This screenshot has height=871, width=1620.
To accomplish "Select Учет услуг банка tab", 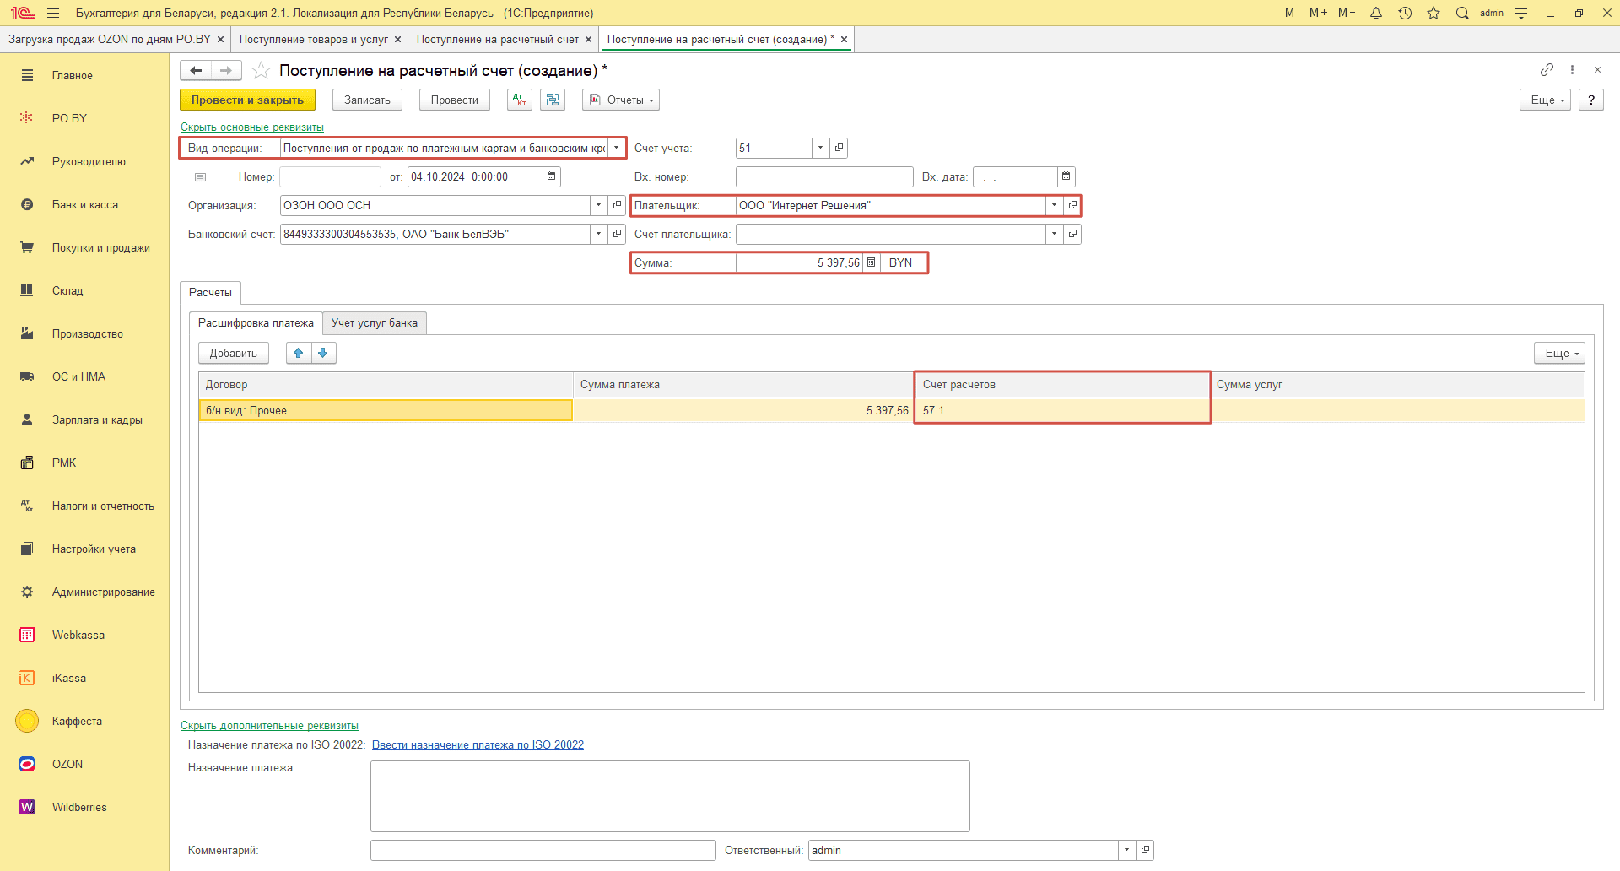I will (x=375, y=323).
